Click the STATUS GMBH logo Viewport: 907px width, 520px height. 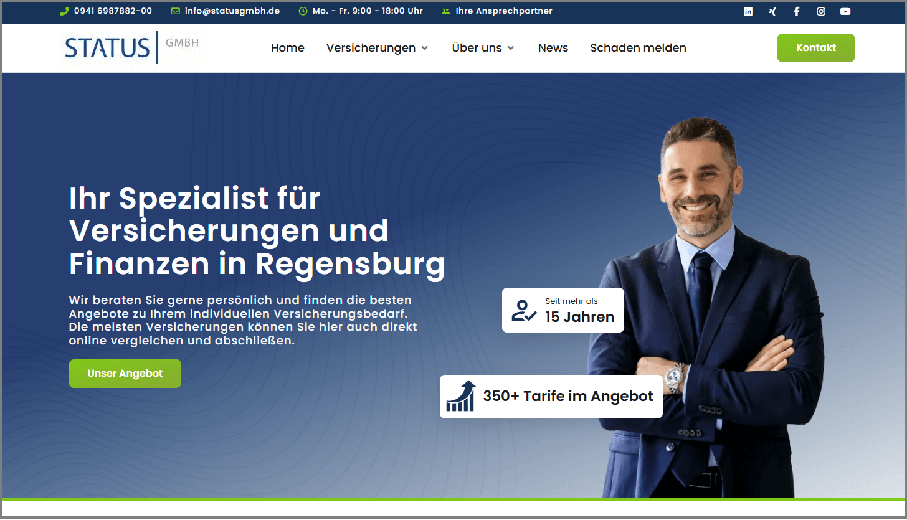[132, 47]
